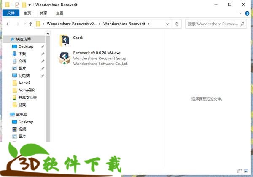Click the blue Desktop icon in quick access
This screenshot has width=253, height=177.
[14, 47]
